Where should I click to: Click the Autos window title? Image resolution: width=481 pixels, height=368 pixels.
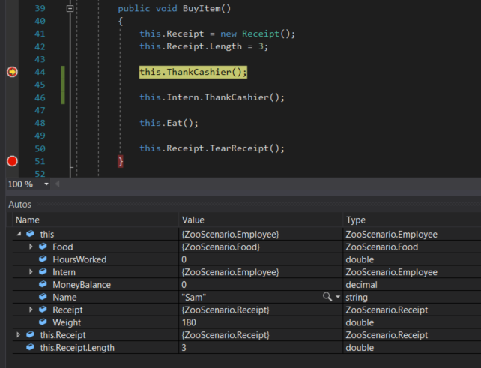coord(20,204)
